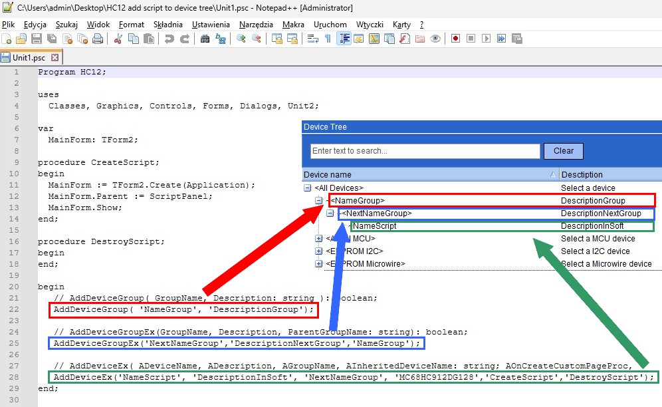Toggle the indent guide button
The height and width of the screenshot is (407, 662).
click(344, 39)
